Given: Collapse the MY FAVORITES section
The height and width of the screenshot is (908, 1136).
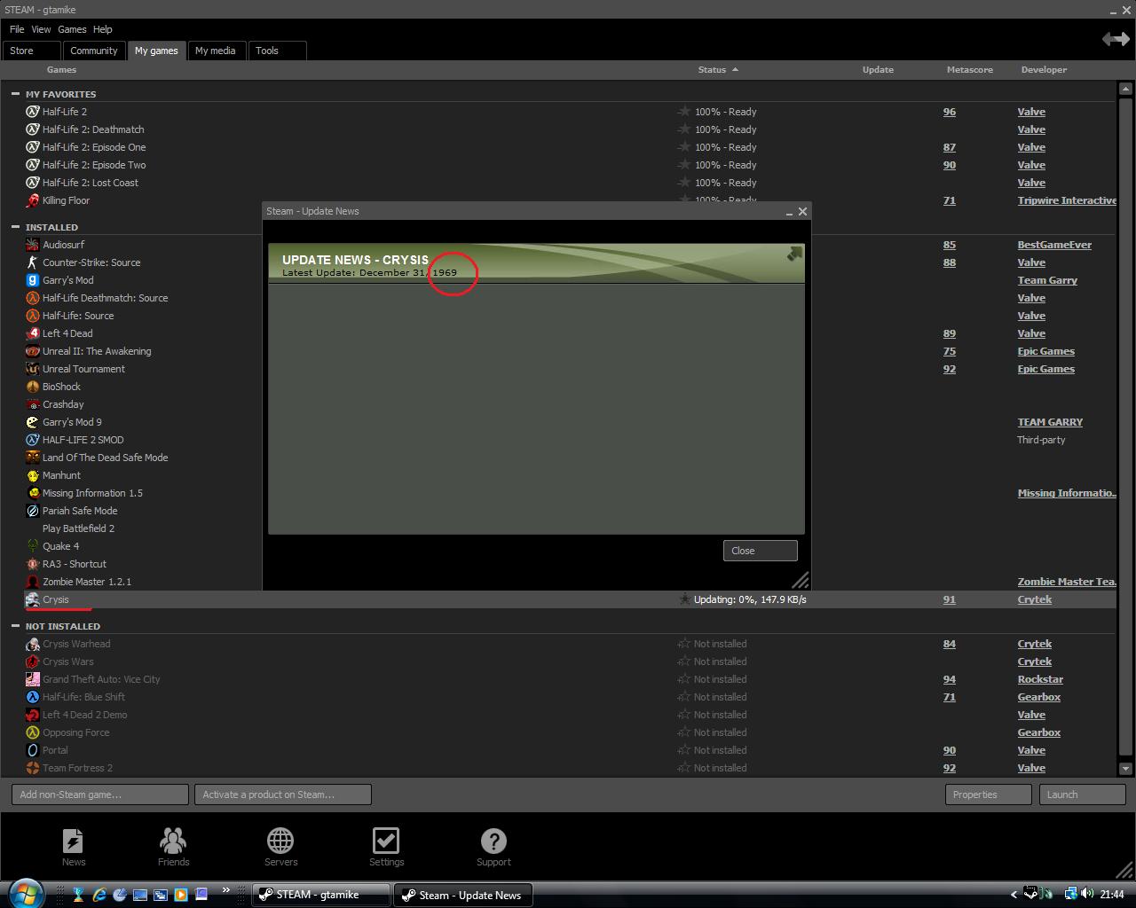Looking at the screenshot, I should pyautogui.click(x=15, y=94).
